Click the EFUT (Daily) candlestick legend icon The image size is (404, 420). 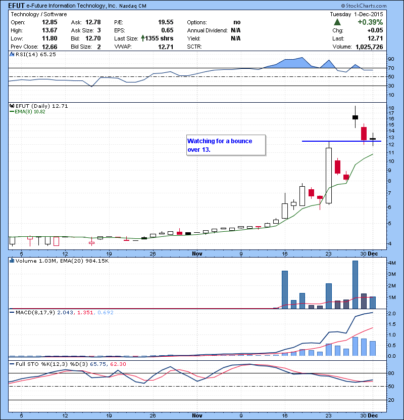12,106
